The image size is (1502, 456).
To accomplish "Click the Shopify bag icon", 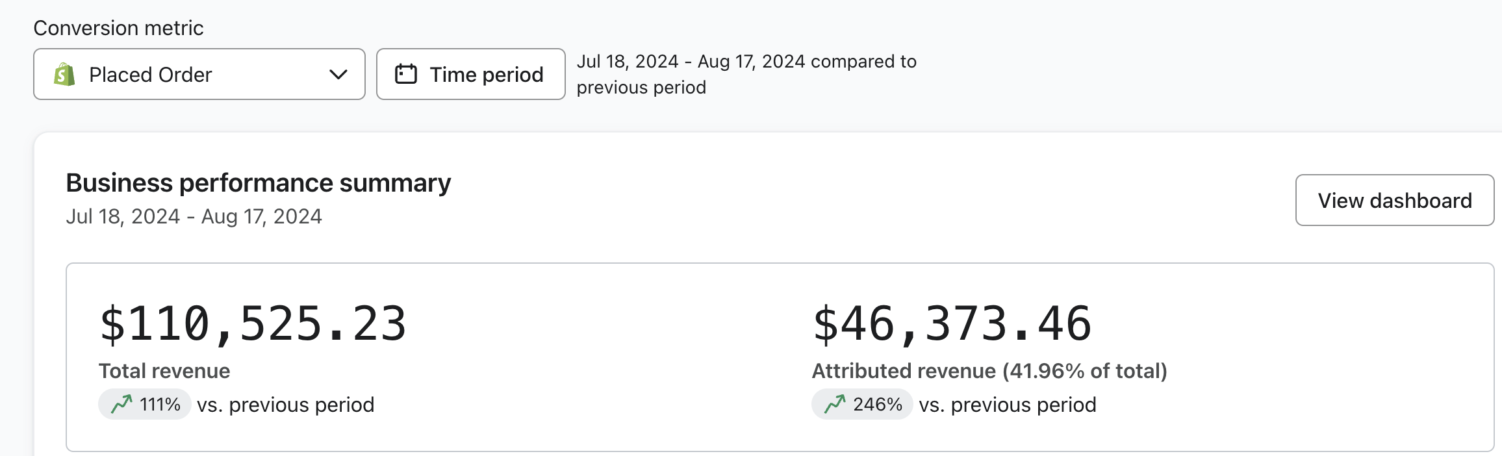I will (64, 75).
